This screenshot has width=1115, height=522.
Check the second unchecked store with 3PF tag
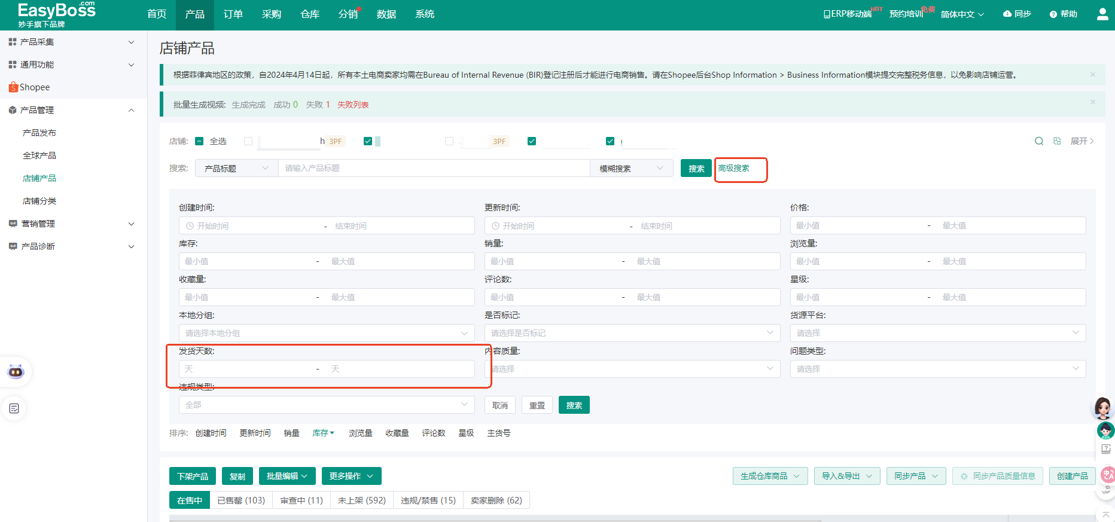[x=449, y=141]
